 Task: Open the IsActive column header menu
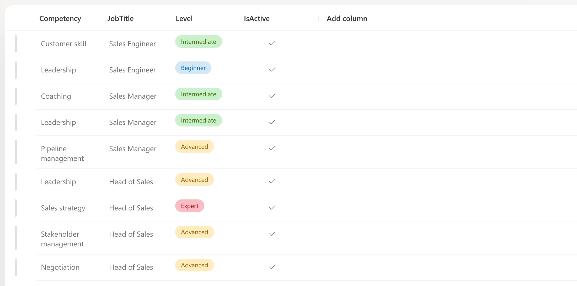(257, 19)
